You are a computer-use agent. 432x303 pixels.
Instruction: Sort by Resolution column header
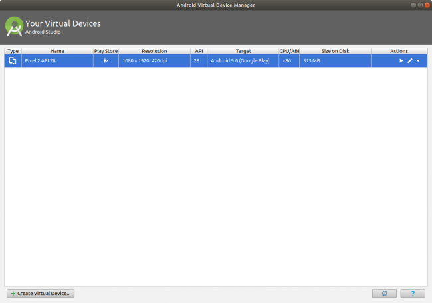pyautogui.click(x=154, y=51)
